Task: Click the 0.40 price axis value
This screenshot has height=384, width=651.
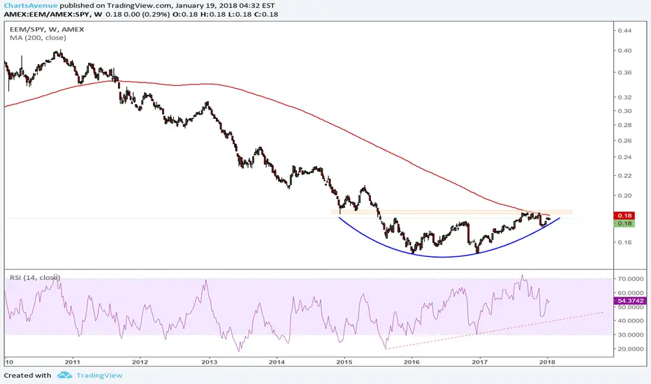Action: [624, 51]
